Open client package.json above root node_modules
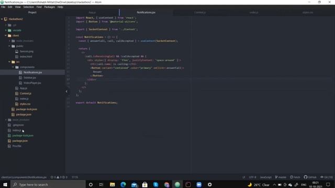The width and height of the screenshot is (335, 188). pos(24,114)
